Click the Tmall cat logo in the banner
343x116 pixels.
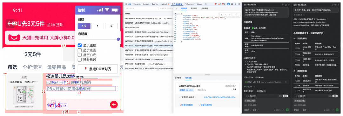[x=14, y=38]
